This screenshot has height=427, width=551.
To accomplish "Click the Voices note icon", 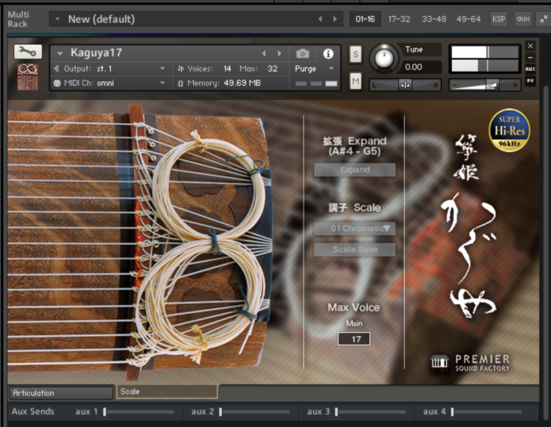I will pyautogui.click(x=180, y=69).
